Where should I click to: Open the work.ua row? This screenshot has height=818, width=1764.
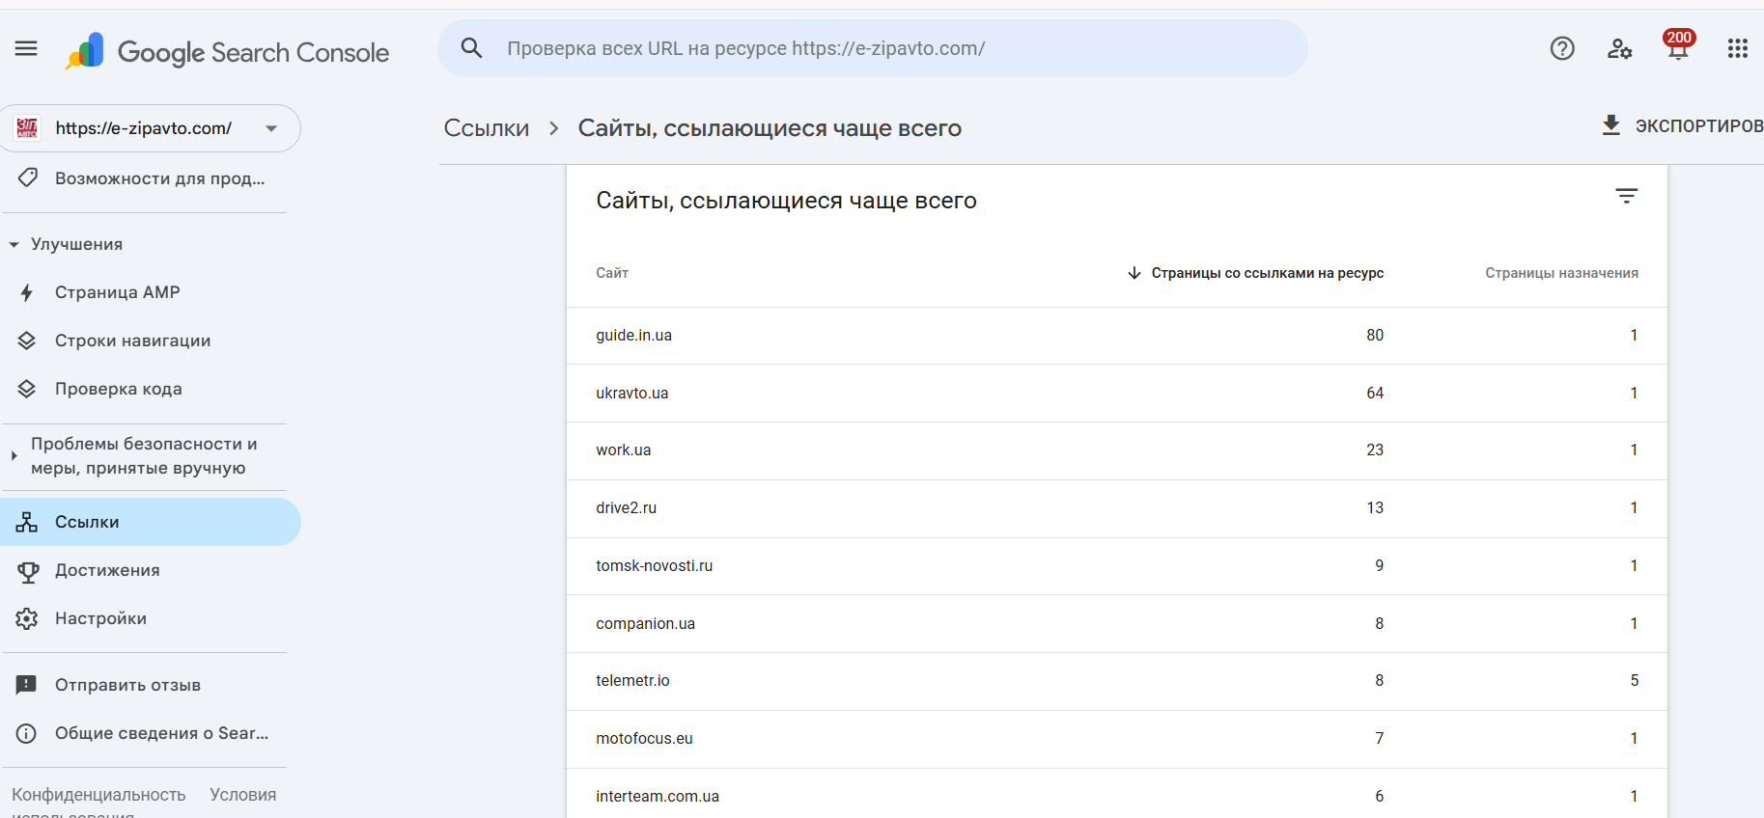pos(1116,450)
